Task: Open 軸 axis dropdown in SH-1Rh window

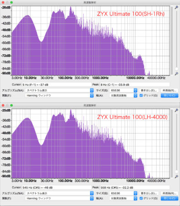Action: coord(123,96)
